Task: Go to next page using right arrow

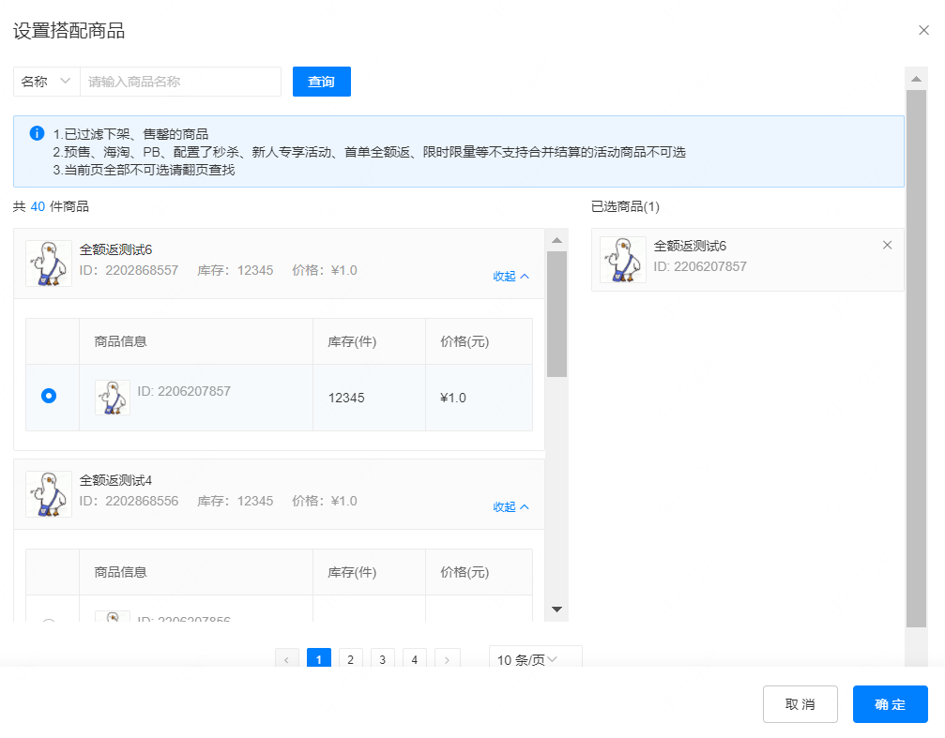Action: pyautogui.click(x=447, y=659)
